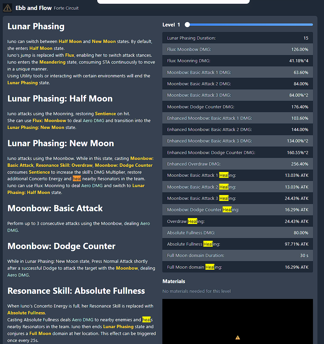Click the Absolute Fullness Healing row

click(x=237, y=244)
